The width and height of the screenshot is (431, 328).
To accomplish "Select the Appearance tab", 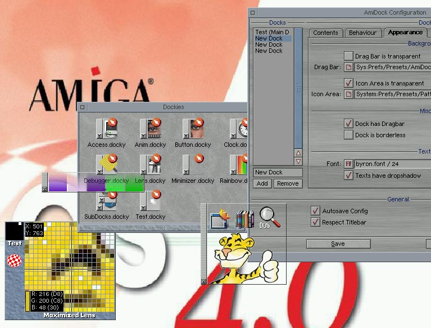I will [x=406, y=32].
